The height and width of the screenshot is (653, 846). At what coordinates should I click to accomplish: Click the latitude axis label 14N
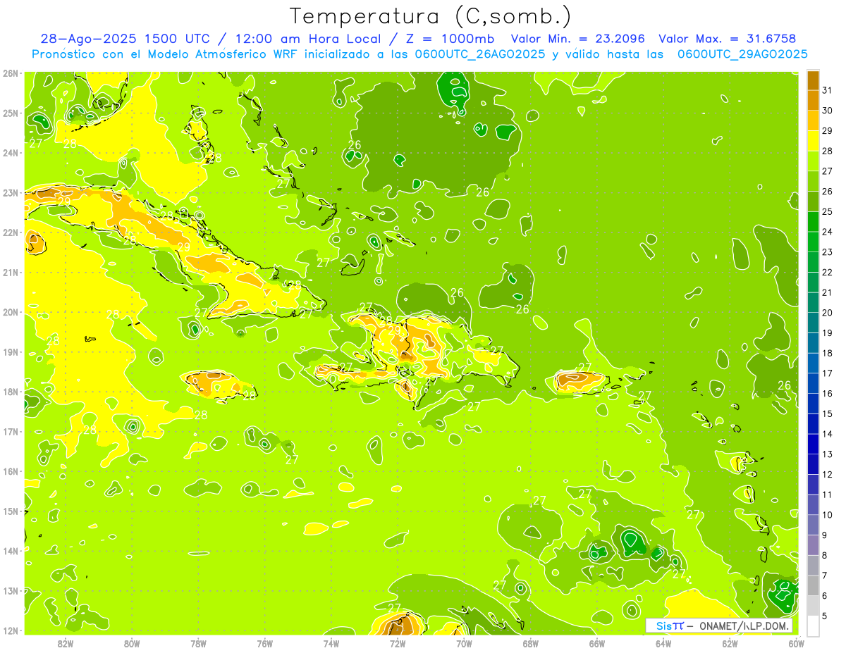click(10, 551)
